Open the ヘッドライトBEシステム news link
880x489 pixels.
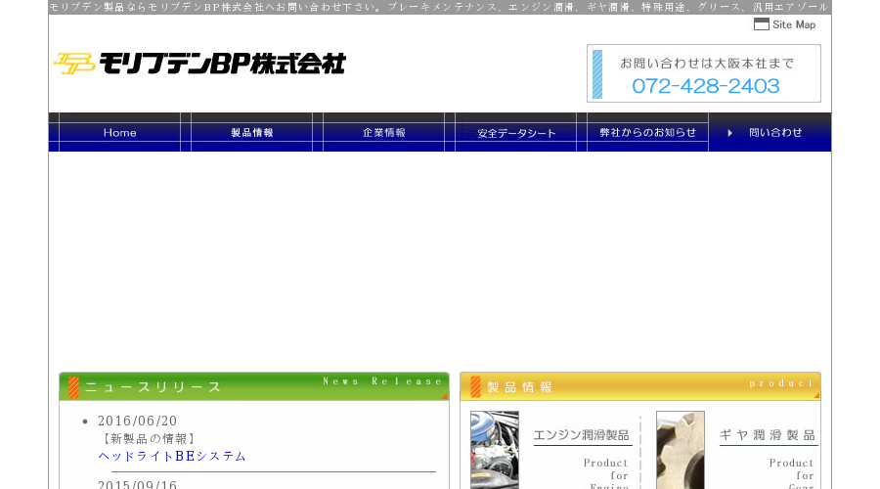tap(172, 457)
